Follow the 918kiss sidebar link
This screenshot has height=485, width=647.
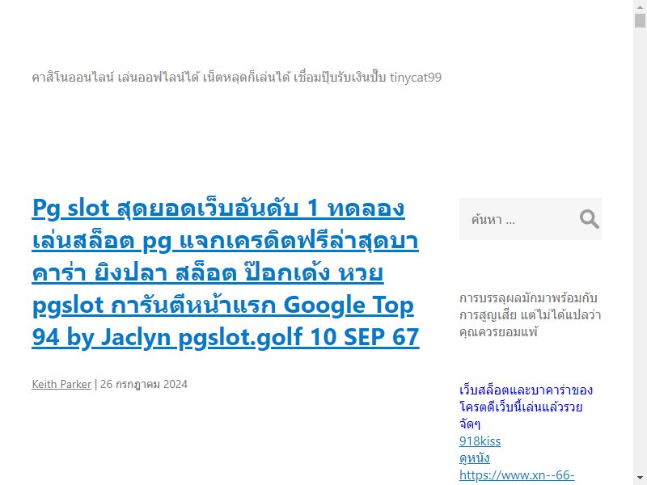pos(480,441)
